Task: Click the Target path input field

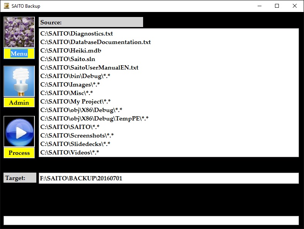Action: [169, 178]
